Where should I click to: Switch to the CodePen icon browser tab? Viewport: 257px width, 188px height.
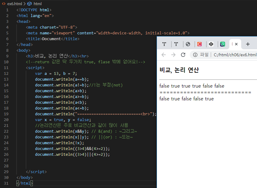[x=211, y=44]
